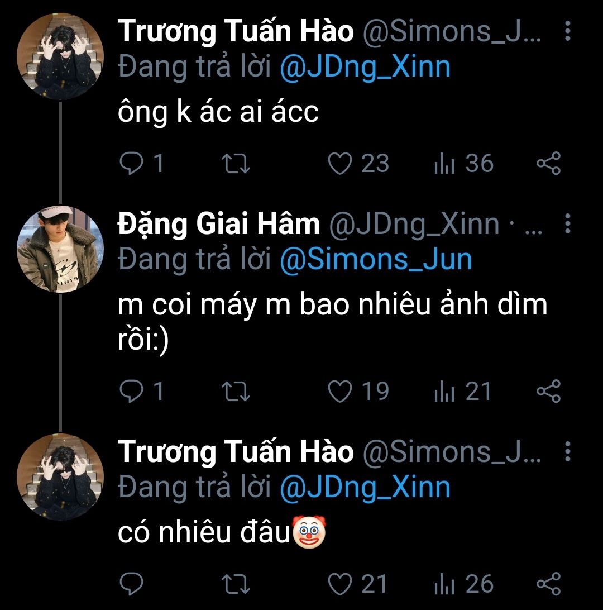Image resolution: width=603 pixels, height=610 pixels.
Task: View Trương Tuấn Hào's avatar on first tweet
Action: pyautogui.click(x=61, y=56)
